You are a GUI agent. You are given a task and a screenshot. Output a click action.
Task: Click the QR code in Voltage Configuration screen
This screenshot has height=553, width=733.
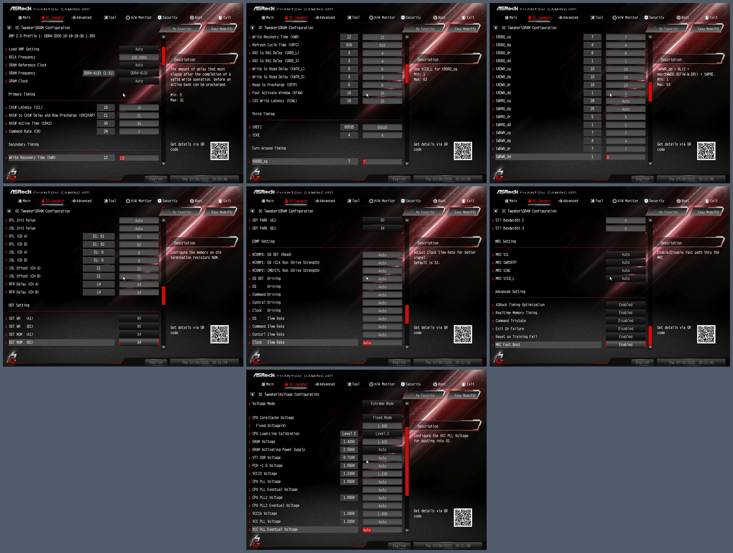tap(463, 518)
